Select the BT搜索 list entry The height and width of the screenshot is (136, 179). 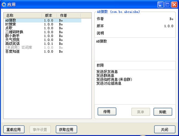tap(43, 24)
